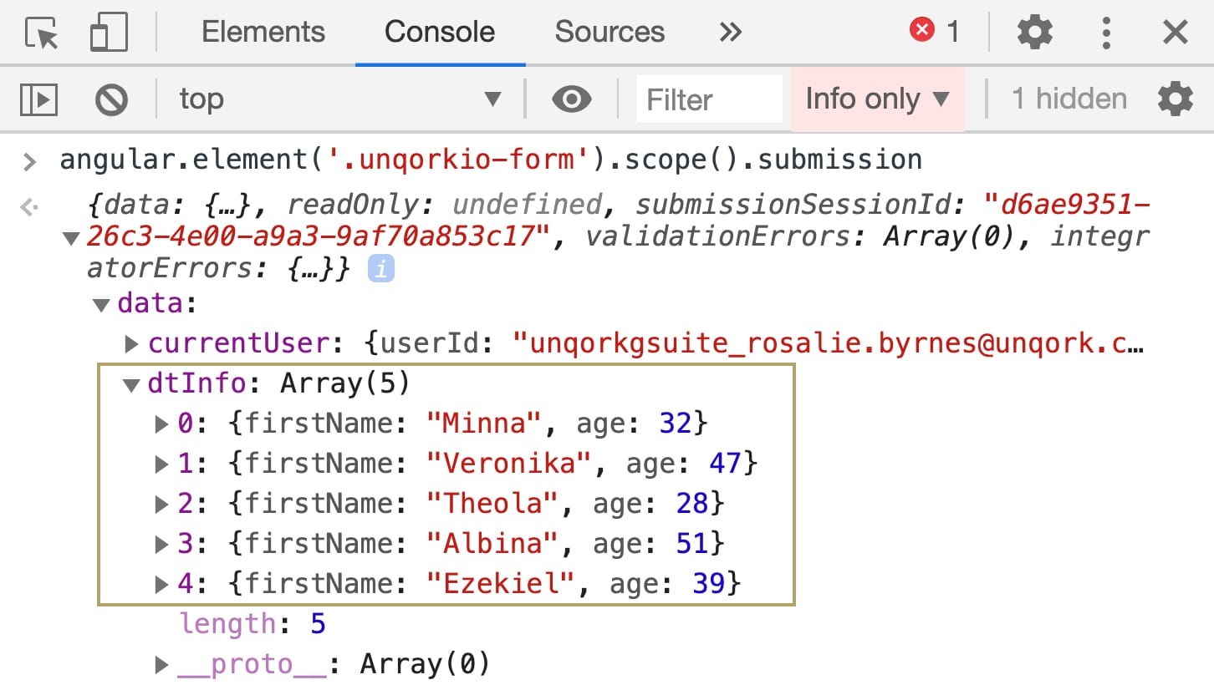Image resolution: width=1214 pixels, height=685 pixels.
Task: Click the Filter input field
Action: pos(709,99)
